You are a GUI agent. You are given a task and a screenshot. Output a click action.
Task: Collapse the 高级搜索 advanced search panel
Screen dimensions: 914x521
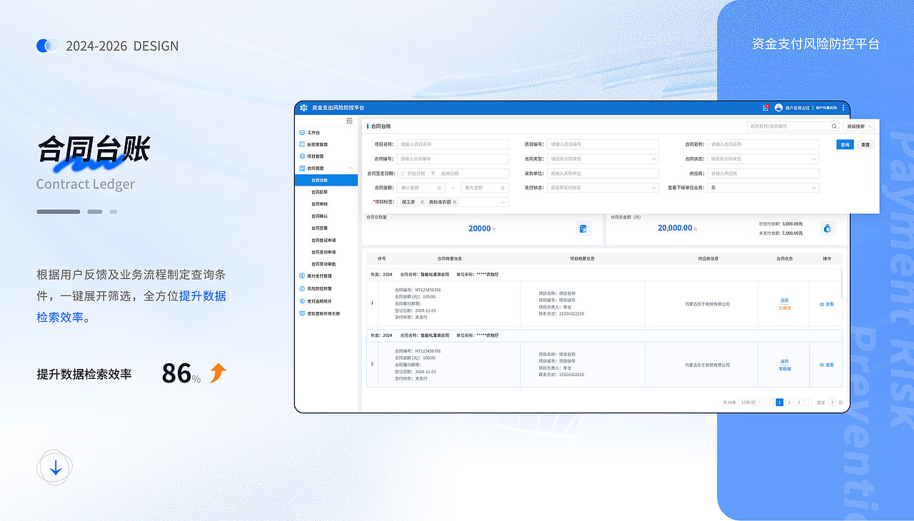pos(858,126)
